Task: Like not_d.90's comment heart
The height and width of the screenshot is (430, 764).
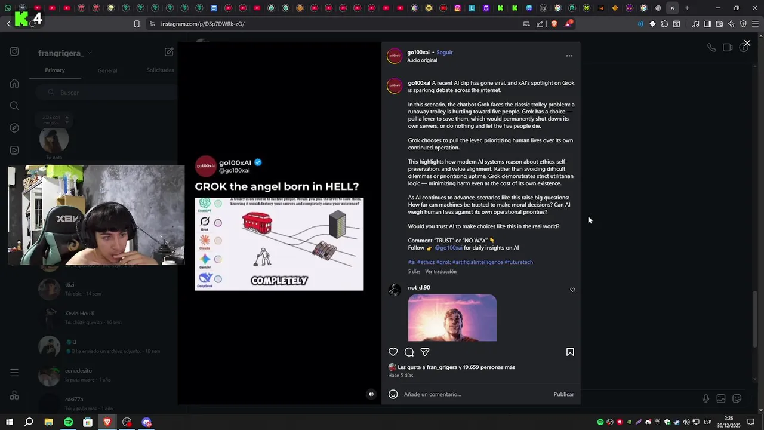Action: click(x=572, y=290)
